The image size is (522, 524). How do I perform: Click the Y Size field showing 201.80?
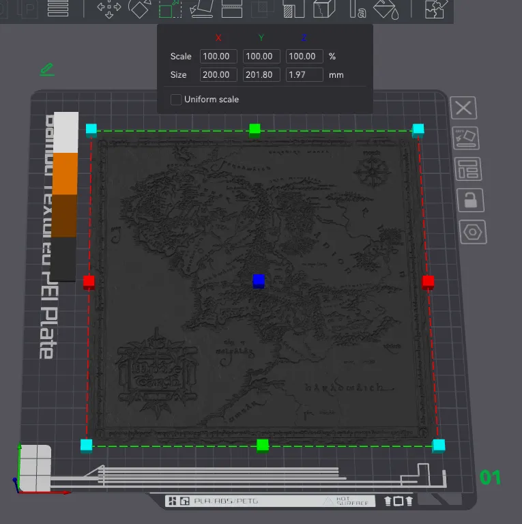261,74
